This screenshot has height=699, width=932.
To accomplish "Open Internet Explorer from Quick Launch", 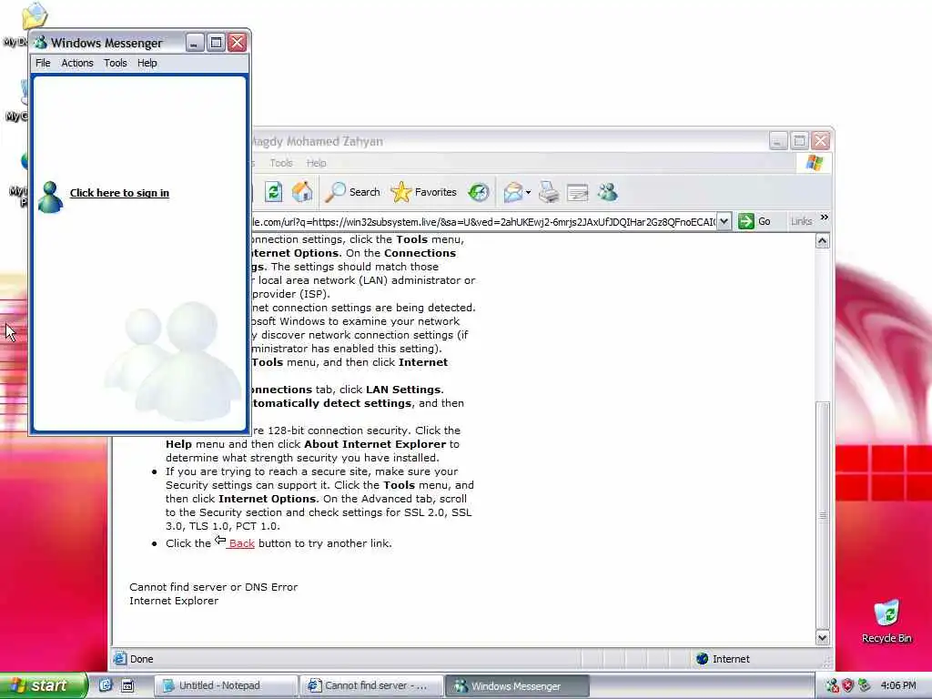I will (x=106, y=685).
